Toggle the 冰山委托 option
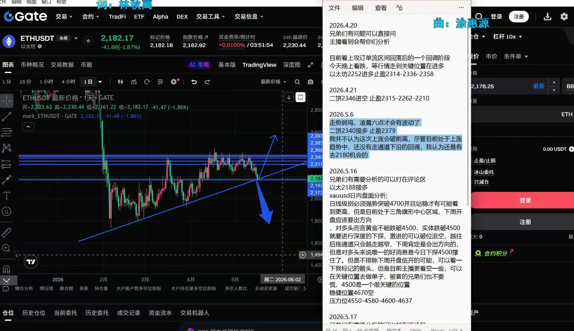Image resolution: width=574 pixels, height=331 pixels. click(x=483, y=172)
